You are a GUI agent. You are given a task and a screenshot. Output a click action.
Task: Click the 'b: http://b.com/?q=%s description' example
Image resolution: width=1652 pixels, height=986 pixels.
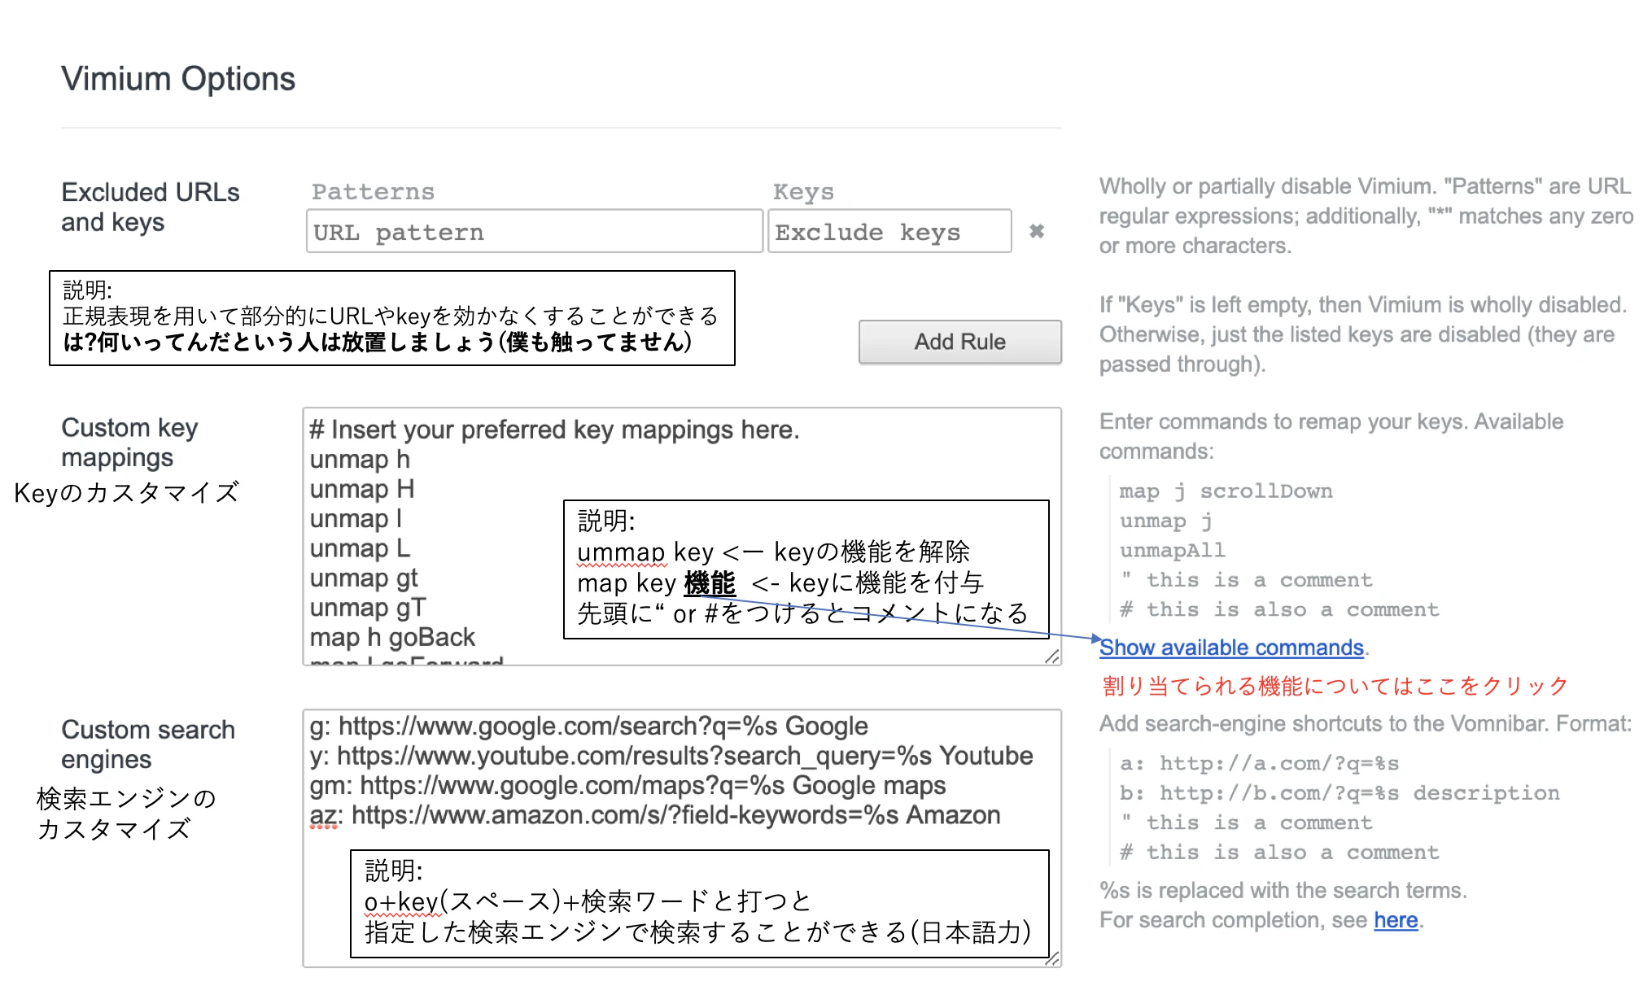(x=1340, y=793)
